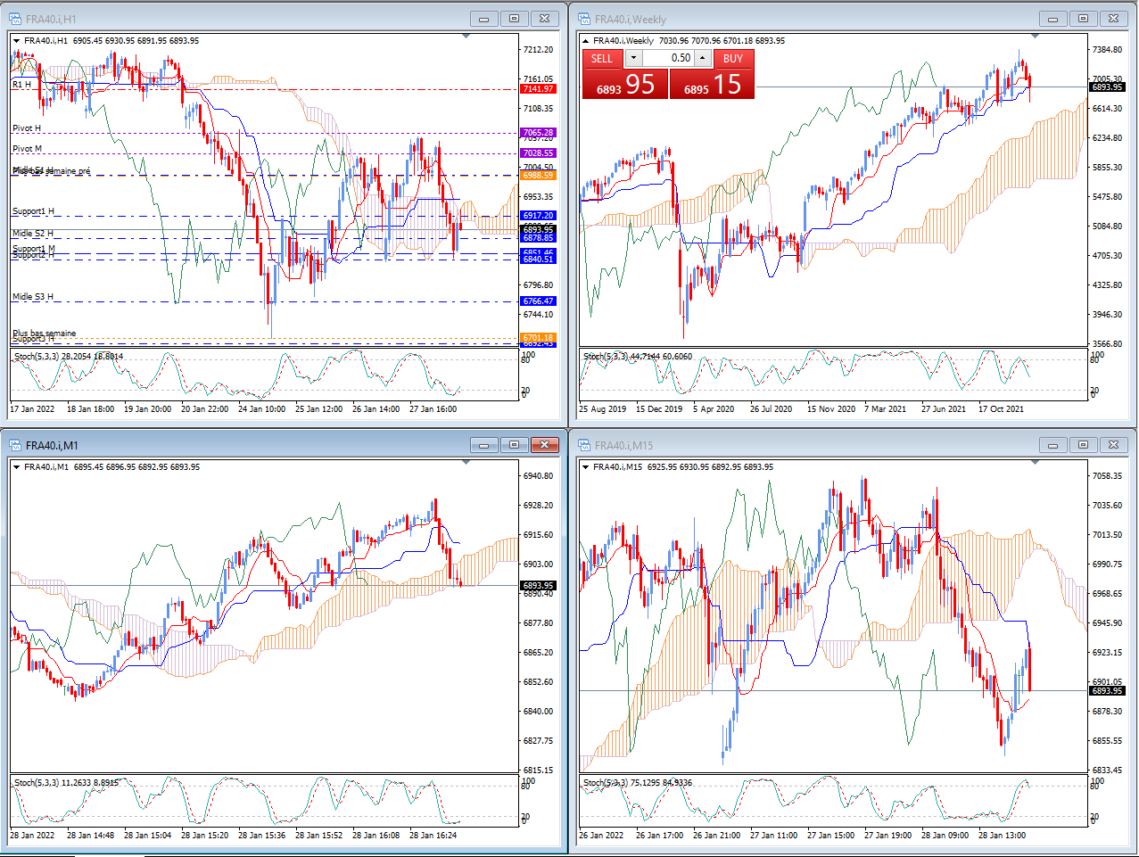Click the purple 7065.28 price tag
The image size is (1139, 857).
[x=538, y=133]
